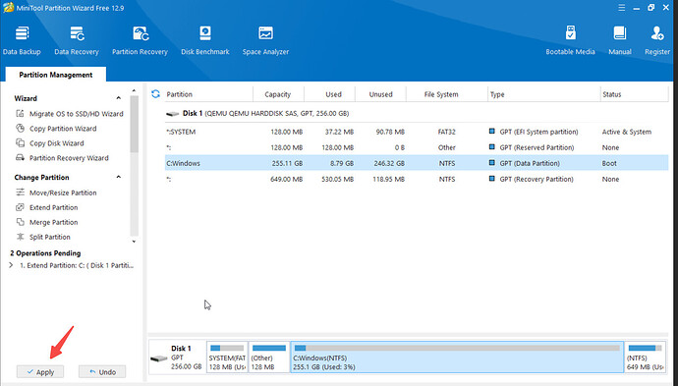Start the Disk Benchmark tool

205,40
